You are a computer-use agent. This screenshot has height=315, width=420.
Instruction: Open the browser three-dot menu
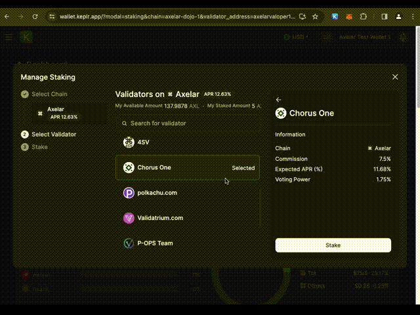tap(413, 16)
